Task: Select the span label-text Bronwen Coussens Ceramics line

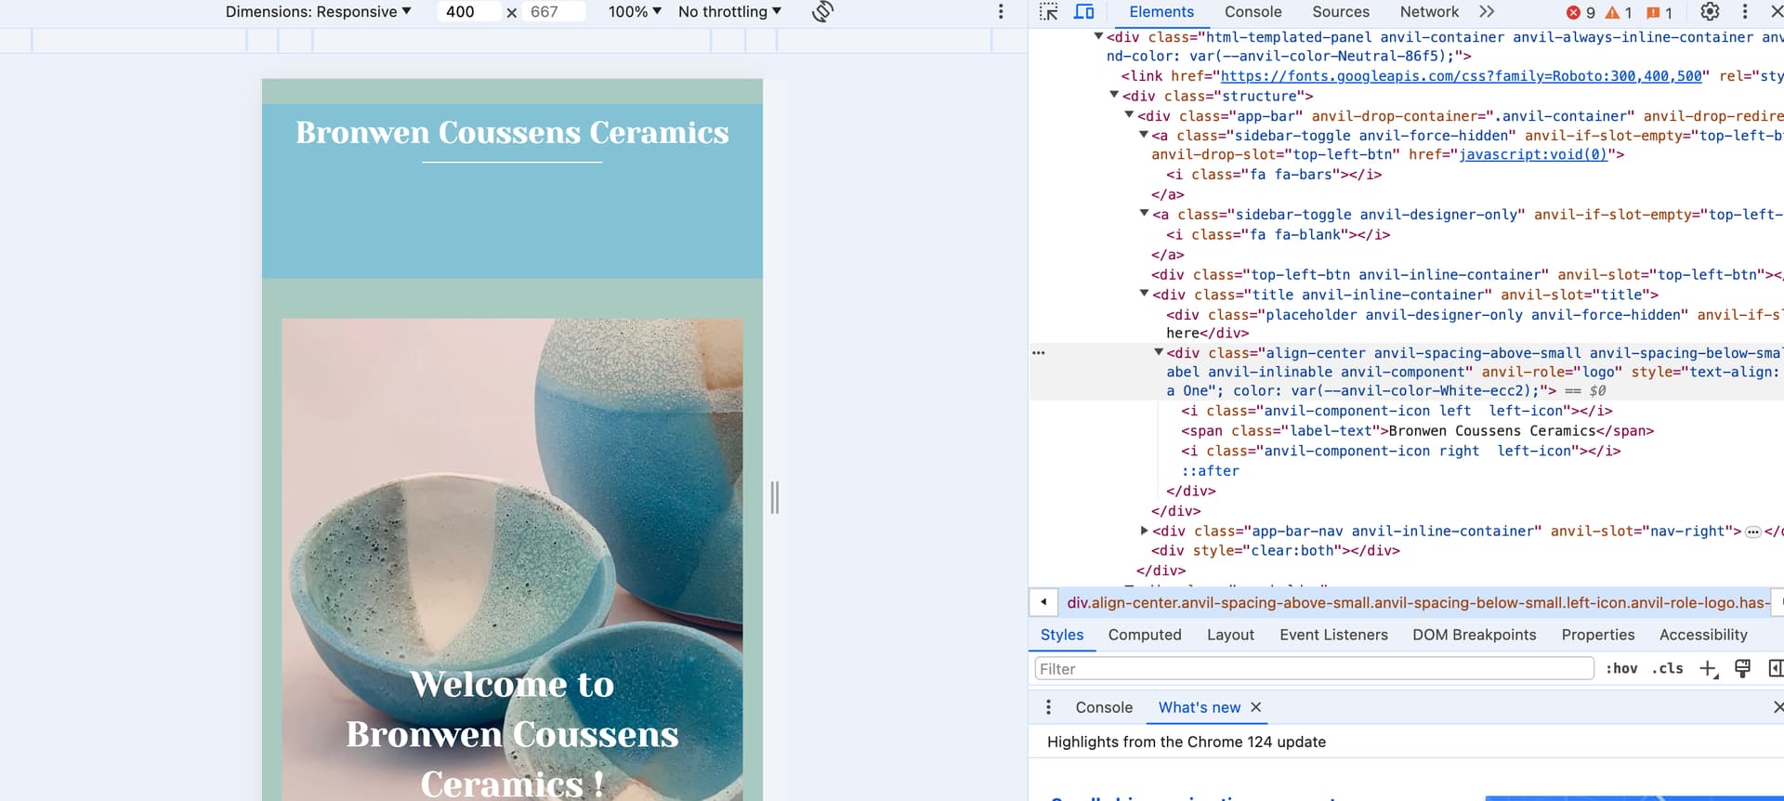Action: 1416,431
